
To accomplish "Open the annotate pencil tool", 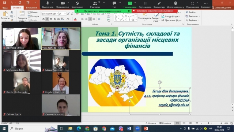I will (x=159, y=5).
